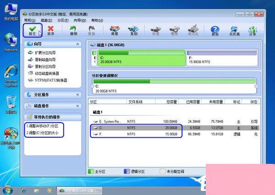The height and width of the screenshot is (195, 275).
Task: Click the green usage bar in 分区快速调整区
Action: tap(174, 81)
